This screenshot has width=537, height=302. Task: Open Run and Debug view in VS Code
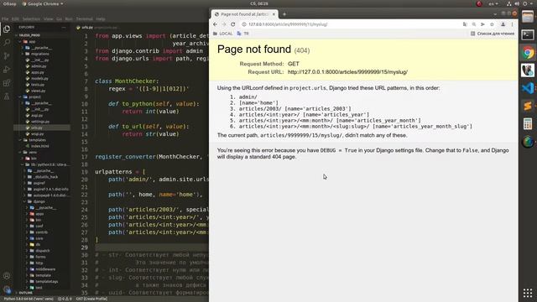click(7, 70)
